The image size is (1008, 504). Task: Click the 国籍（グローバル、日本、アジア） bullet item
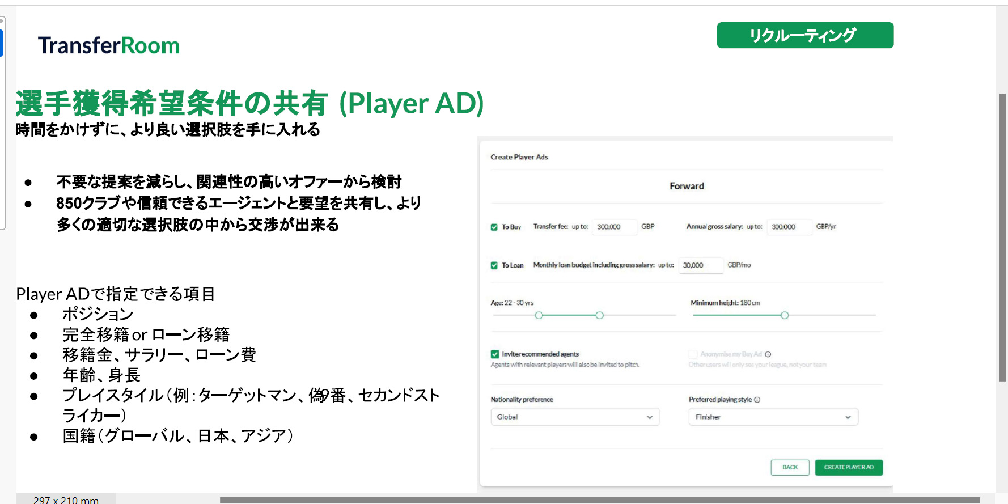pyautogui.click(x=179, y=436)
